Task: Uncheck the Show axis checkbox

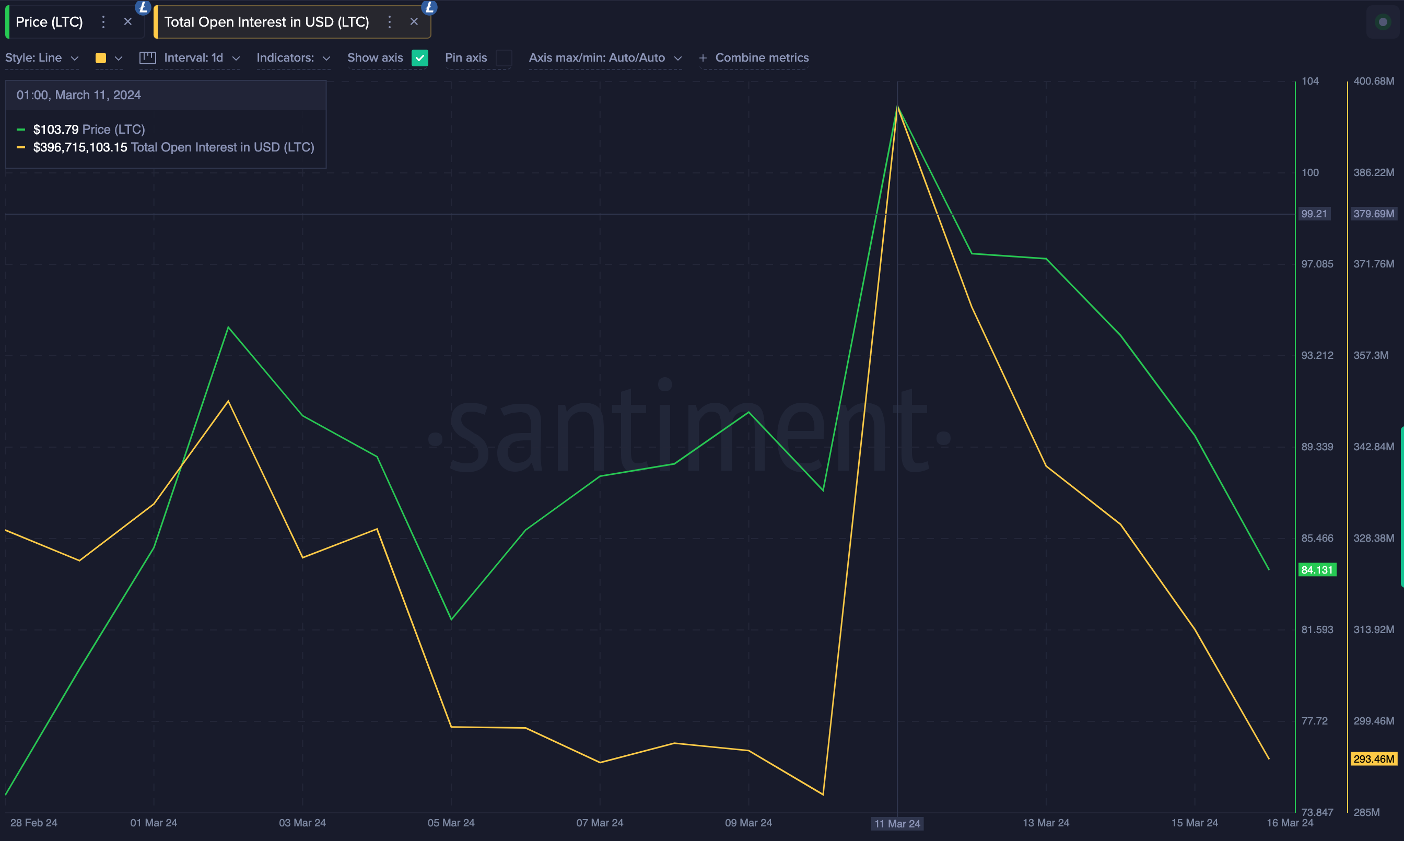Action: (420, 58)
